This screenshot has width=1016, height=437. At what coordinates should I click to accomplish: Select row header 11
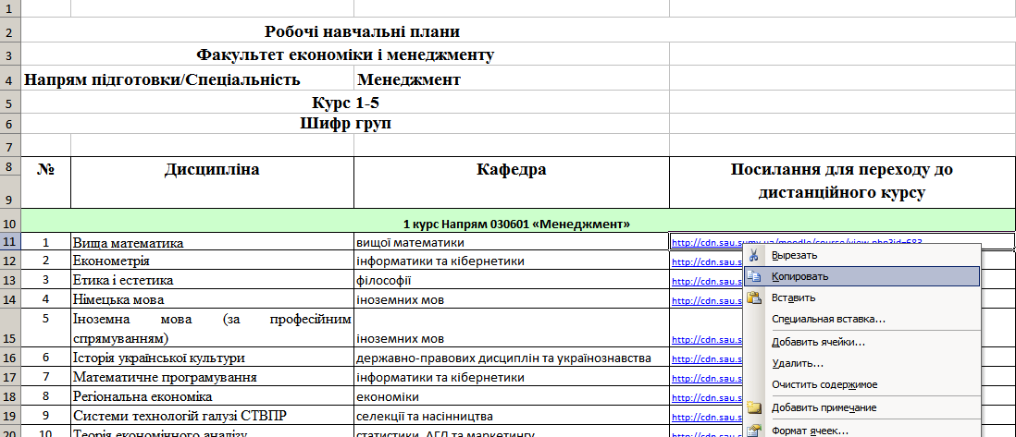pyautogui.click(x=10, y=242)
